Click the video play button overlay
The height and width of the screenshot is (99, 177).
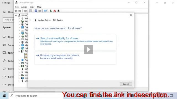(x=88, y=50)
